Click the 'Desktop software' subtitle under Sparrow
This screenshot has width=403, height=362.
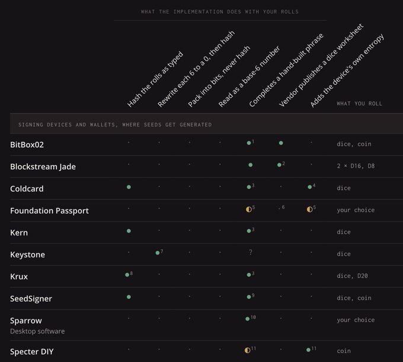click(x=37, y=331)
